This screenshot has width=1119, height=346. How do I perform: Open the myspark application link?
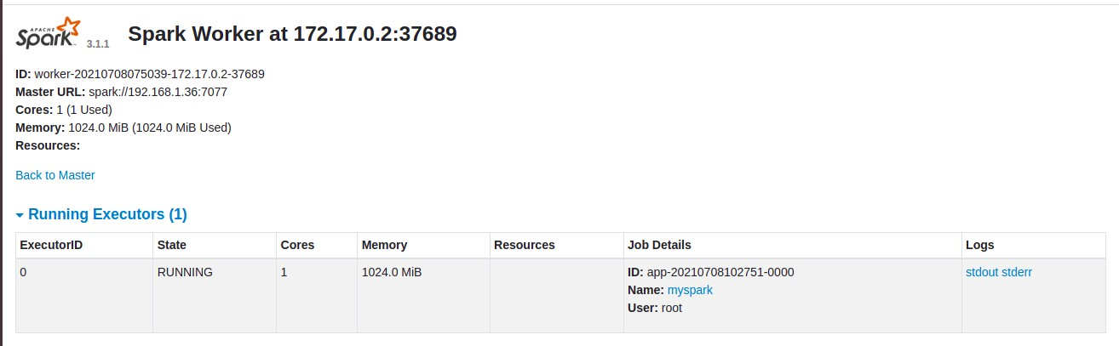[690, 290]
